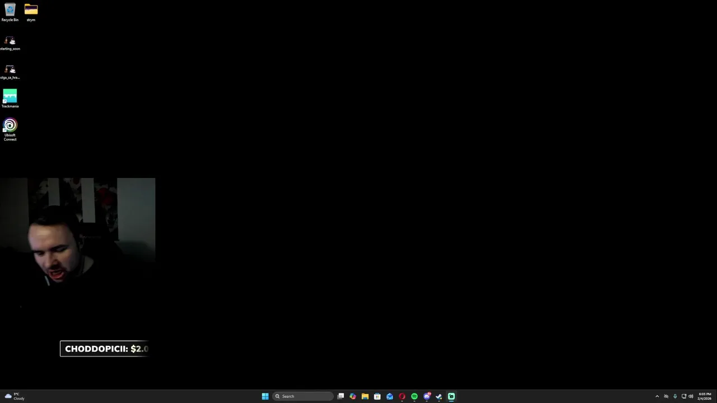
Task: Select the Ubisoft Connect desktop shortcut
Action: [10, 129]
